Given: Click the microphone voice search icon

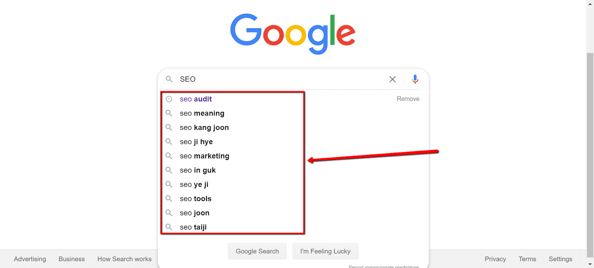Looking at the screenshot, I should (415, 79).
